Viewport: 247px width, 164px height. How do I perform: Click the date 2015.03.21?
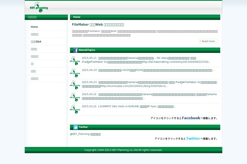[89, 107]
